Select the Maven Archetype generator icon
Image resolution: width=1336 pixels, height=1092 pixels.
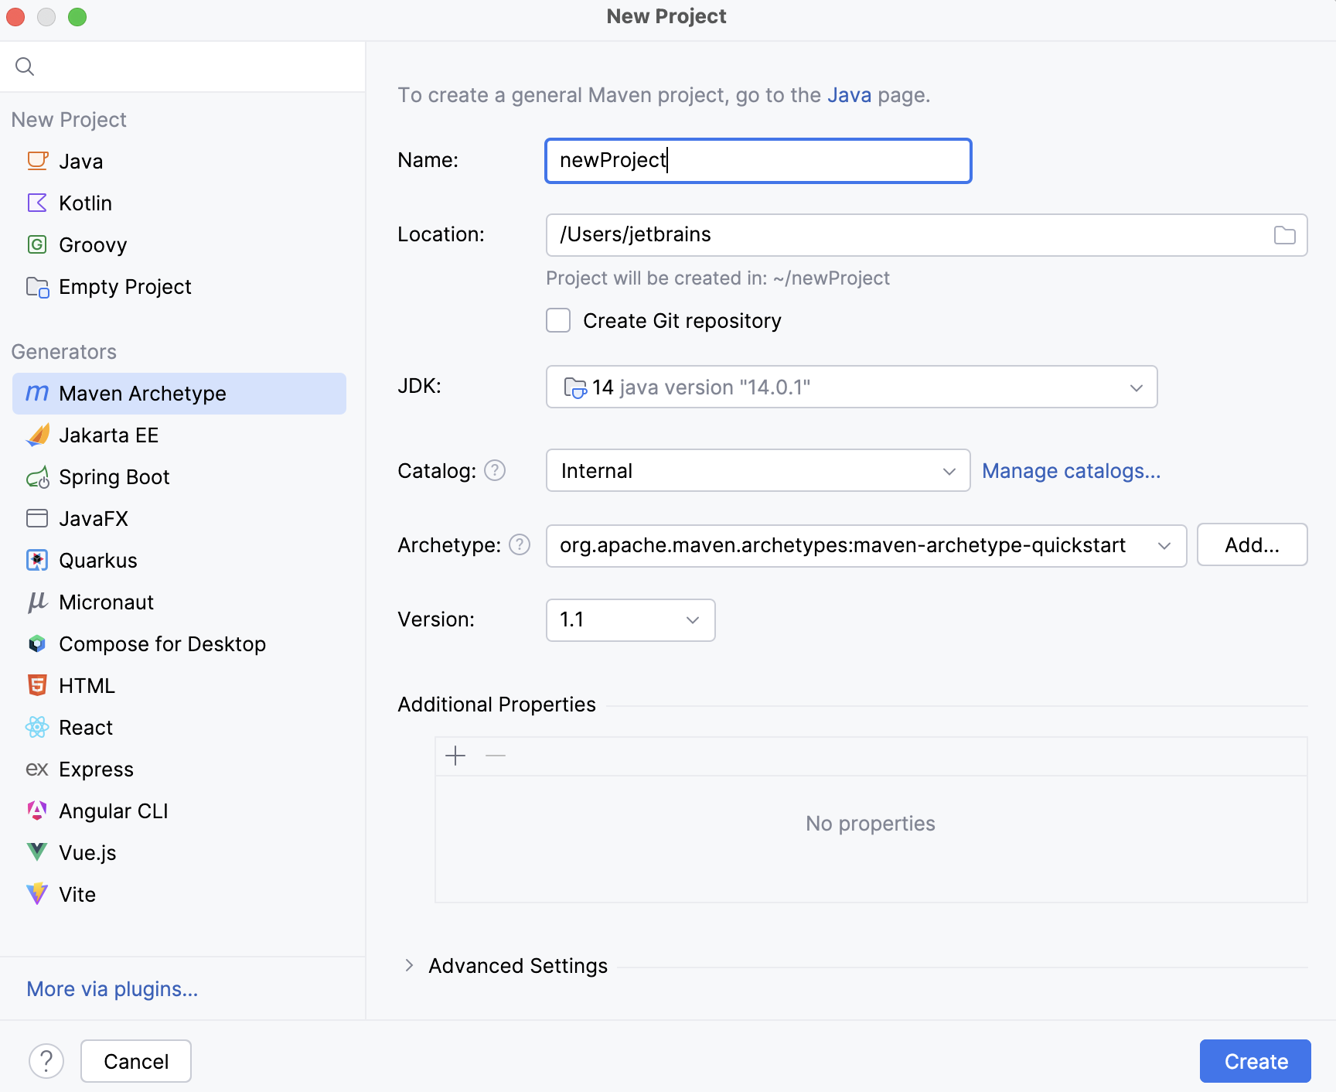point(36,393)
